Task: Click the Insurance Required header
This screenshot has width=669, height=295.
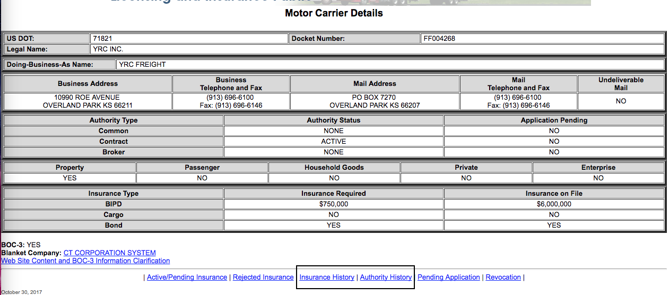Action: (x=334, y=194)
